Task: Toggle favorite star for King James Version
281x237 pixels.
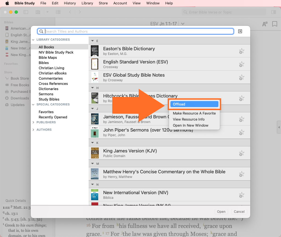Action: point(241,153)
